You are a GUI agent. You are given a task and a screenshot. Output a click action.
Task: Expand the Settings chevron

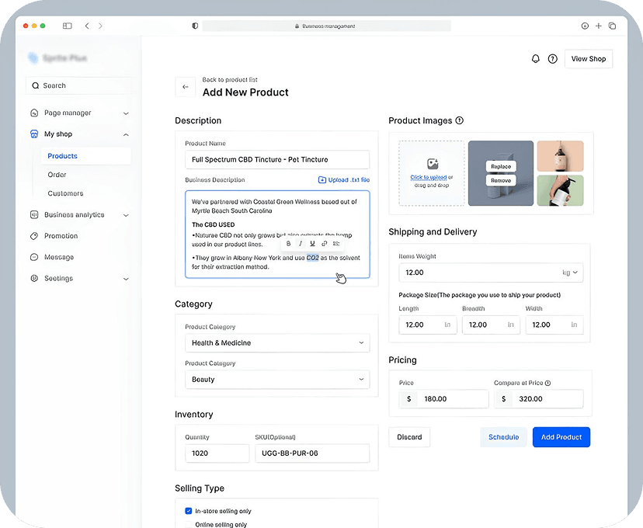126,279
